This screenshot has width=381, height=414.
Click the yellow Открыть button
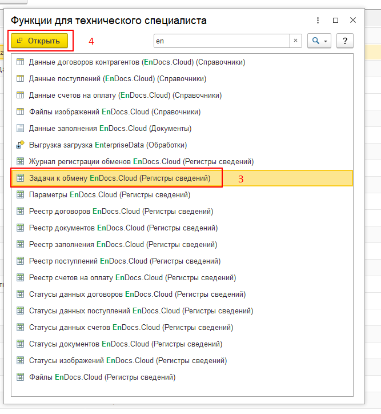tap(39, 41)
